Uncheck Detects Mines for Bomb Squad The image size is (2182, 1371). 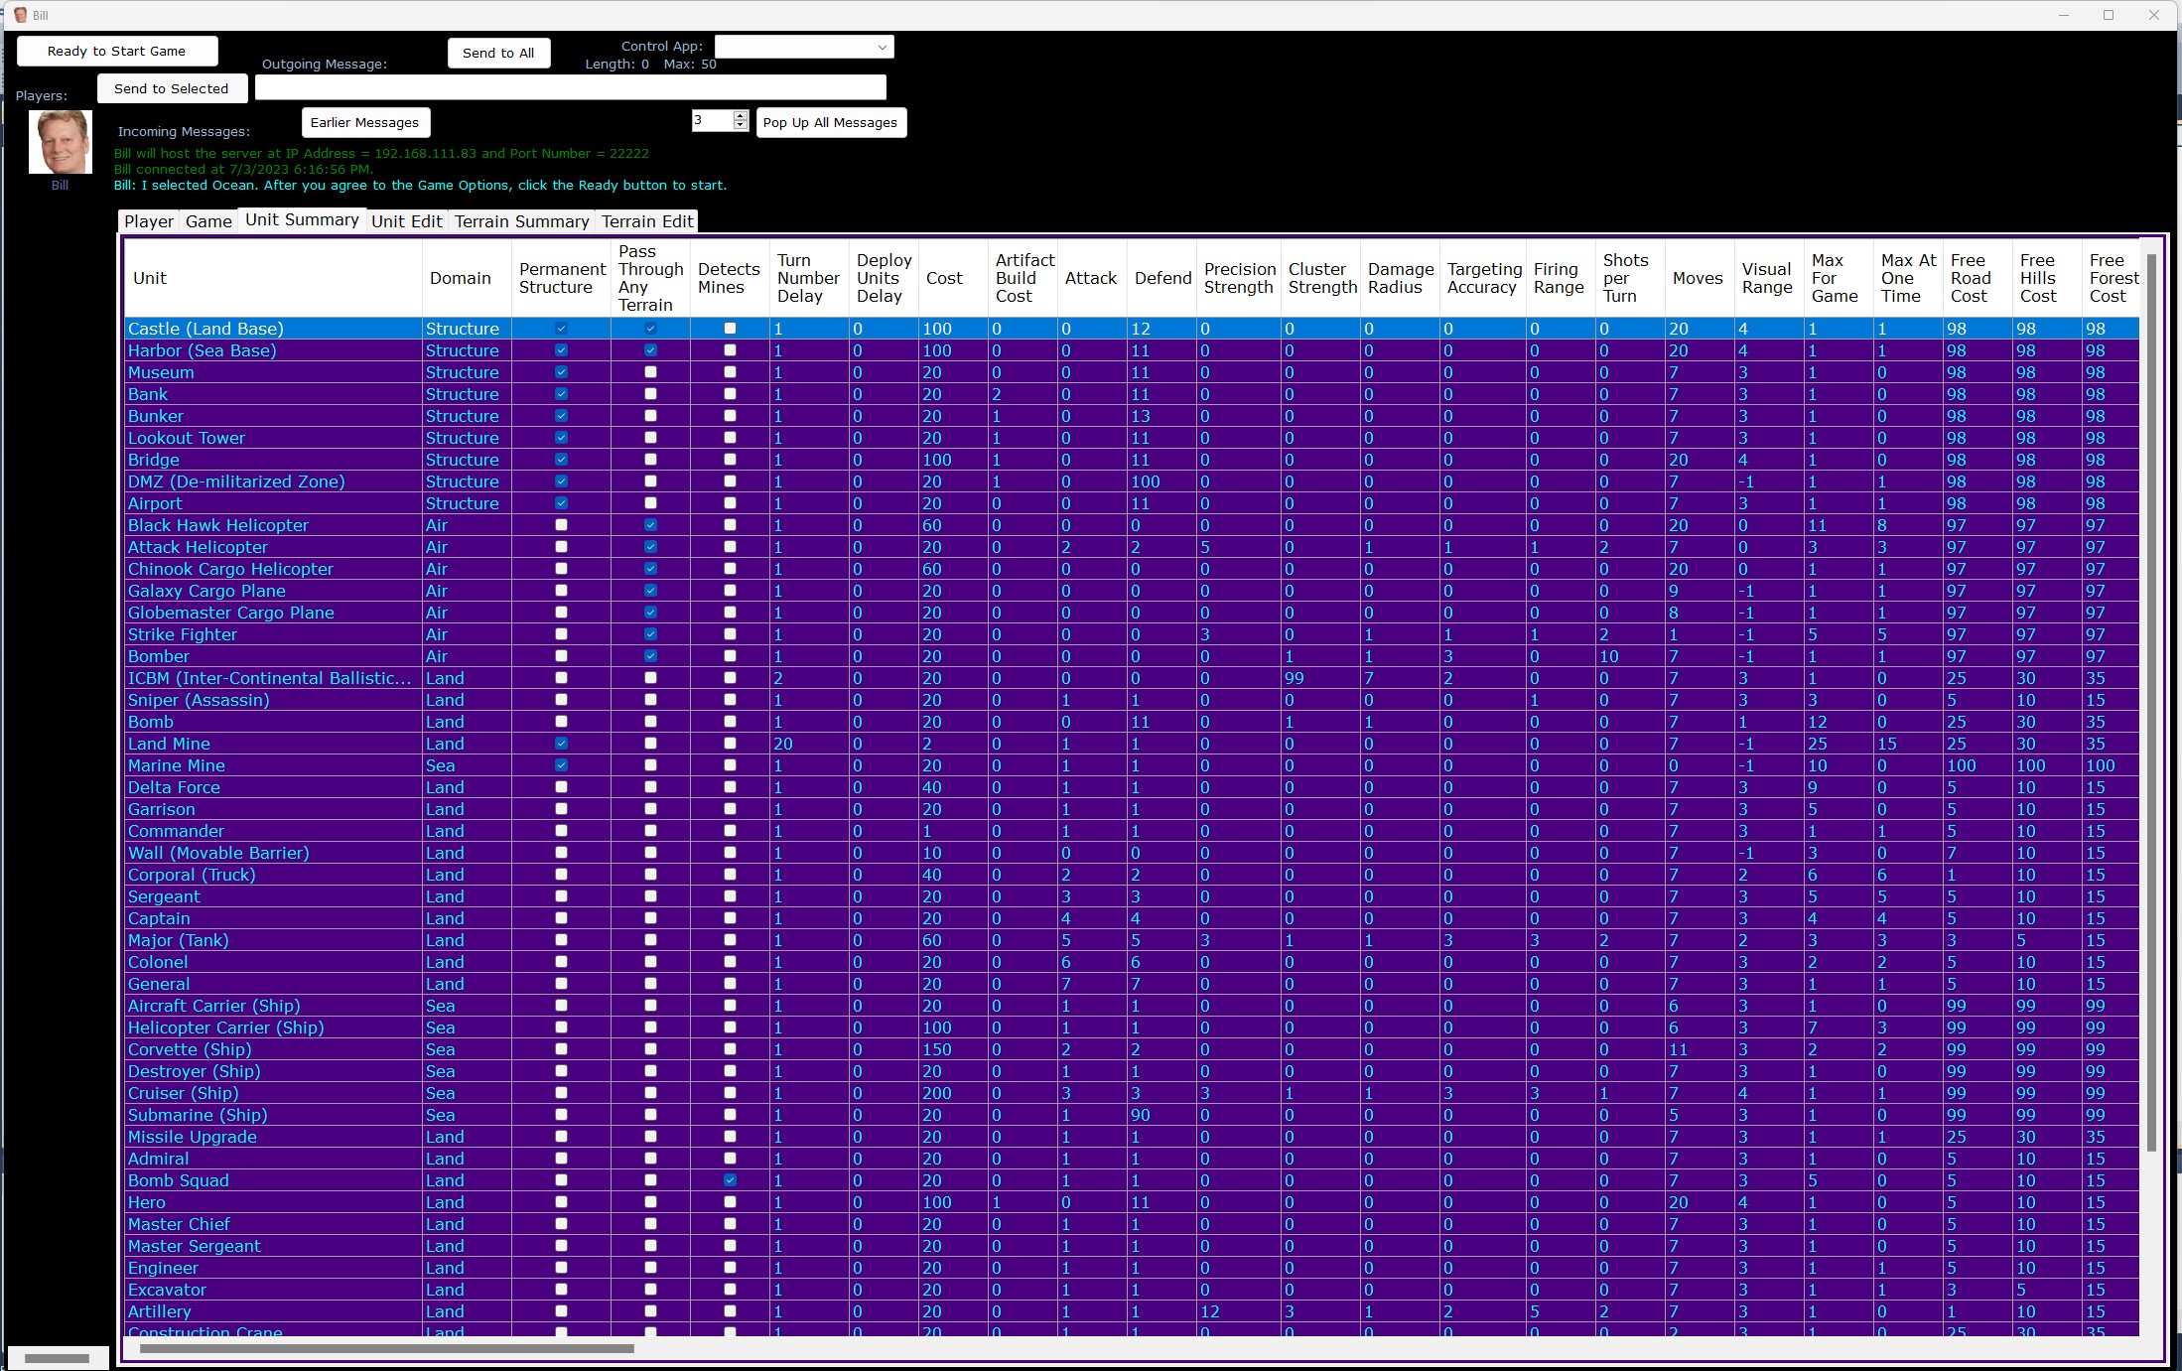coord(730,1180)
